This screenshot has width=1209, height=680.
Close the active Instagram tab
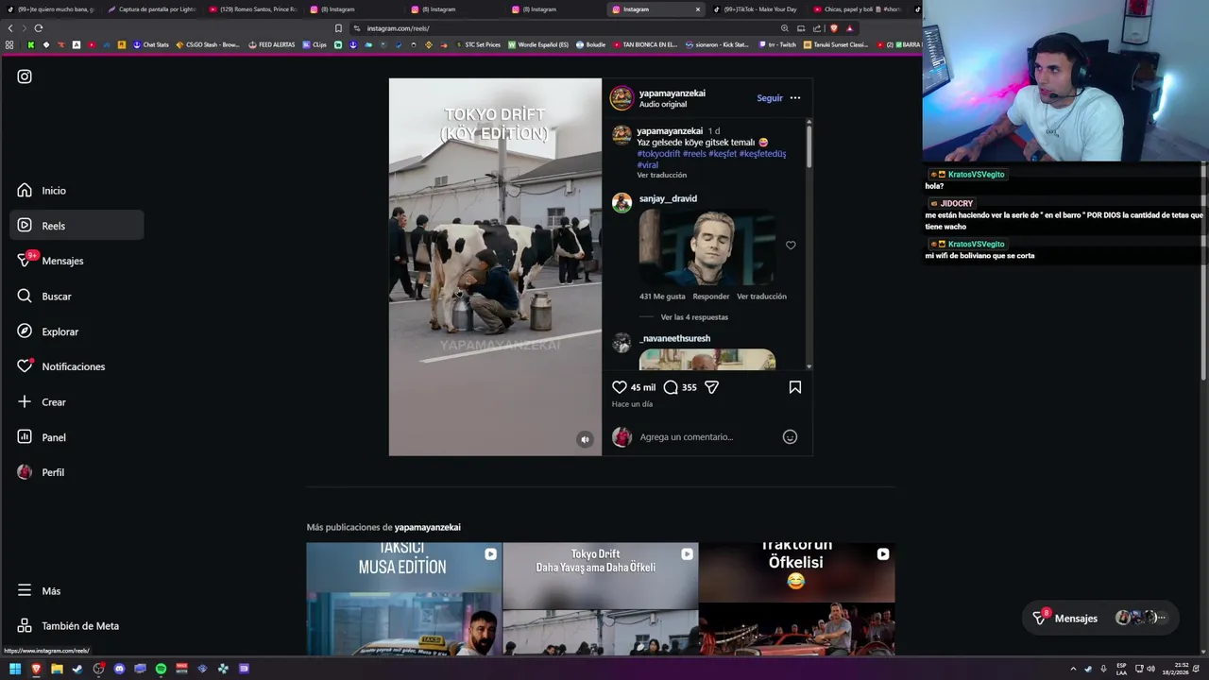point(698,9)
